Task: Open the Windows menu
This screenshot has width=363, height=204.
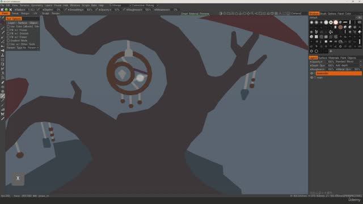Action: point(75,5)
